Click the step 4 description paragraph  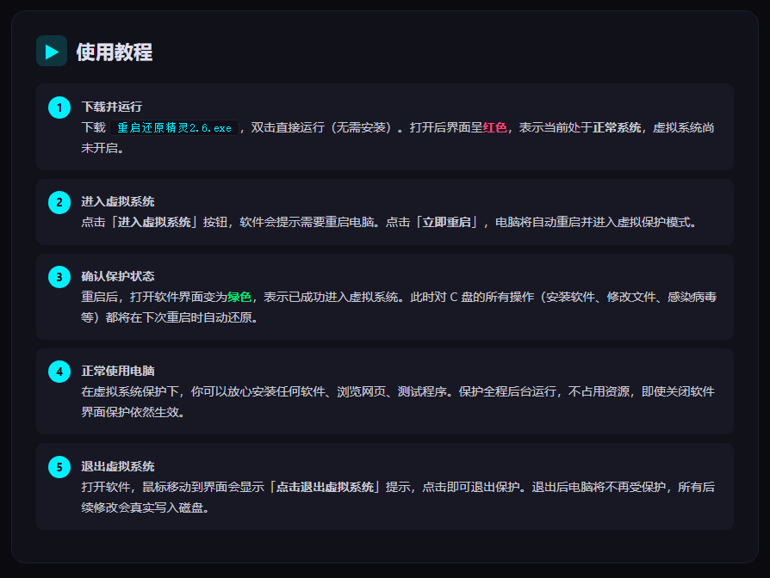point(398,402)
